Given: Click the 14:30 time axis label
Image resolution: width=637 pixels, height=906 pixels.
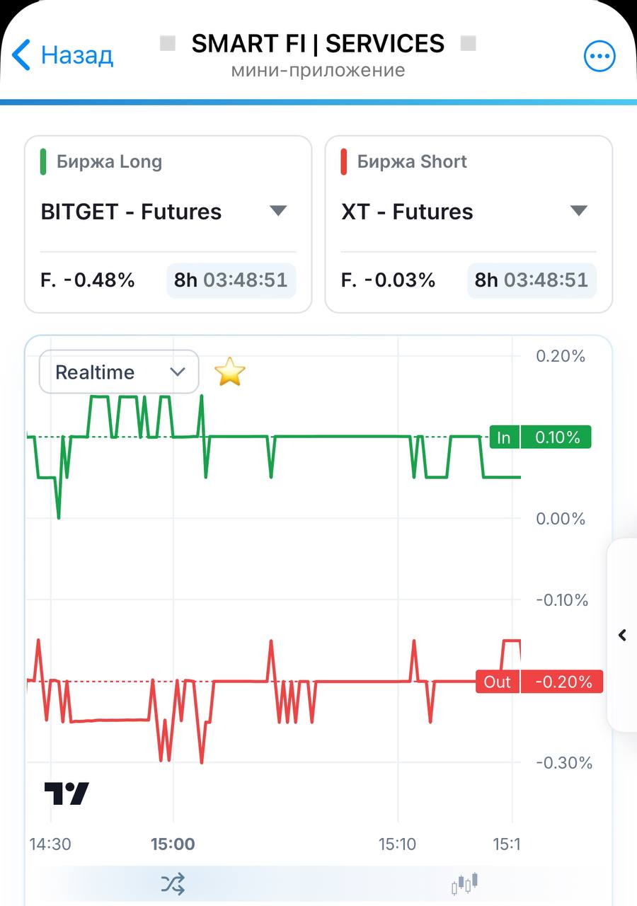Looking at the screenshot, I should [50, 844].
